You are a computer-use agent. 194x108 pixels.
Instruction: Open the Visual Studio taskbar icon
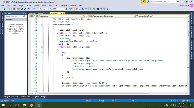click(x=38, y=105)
